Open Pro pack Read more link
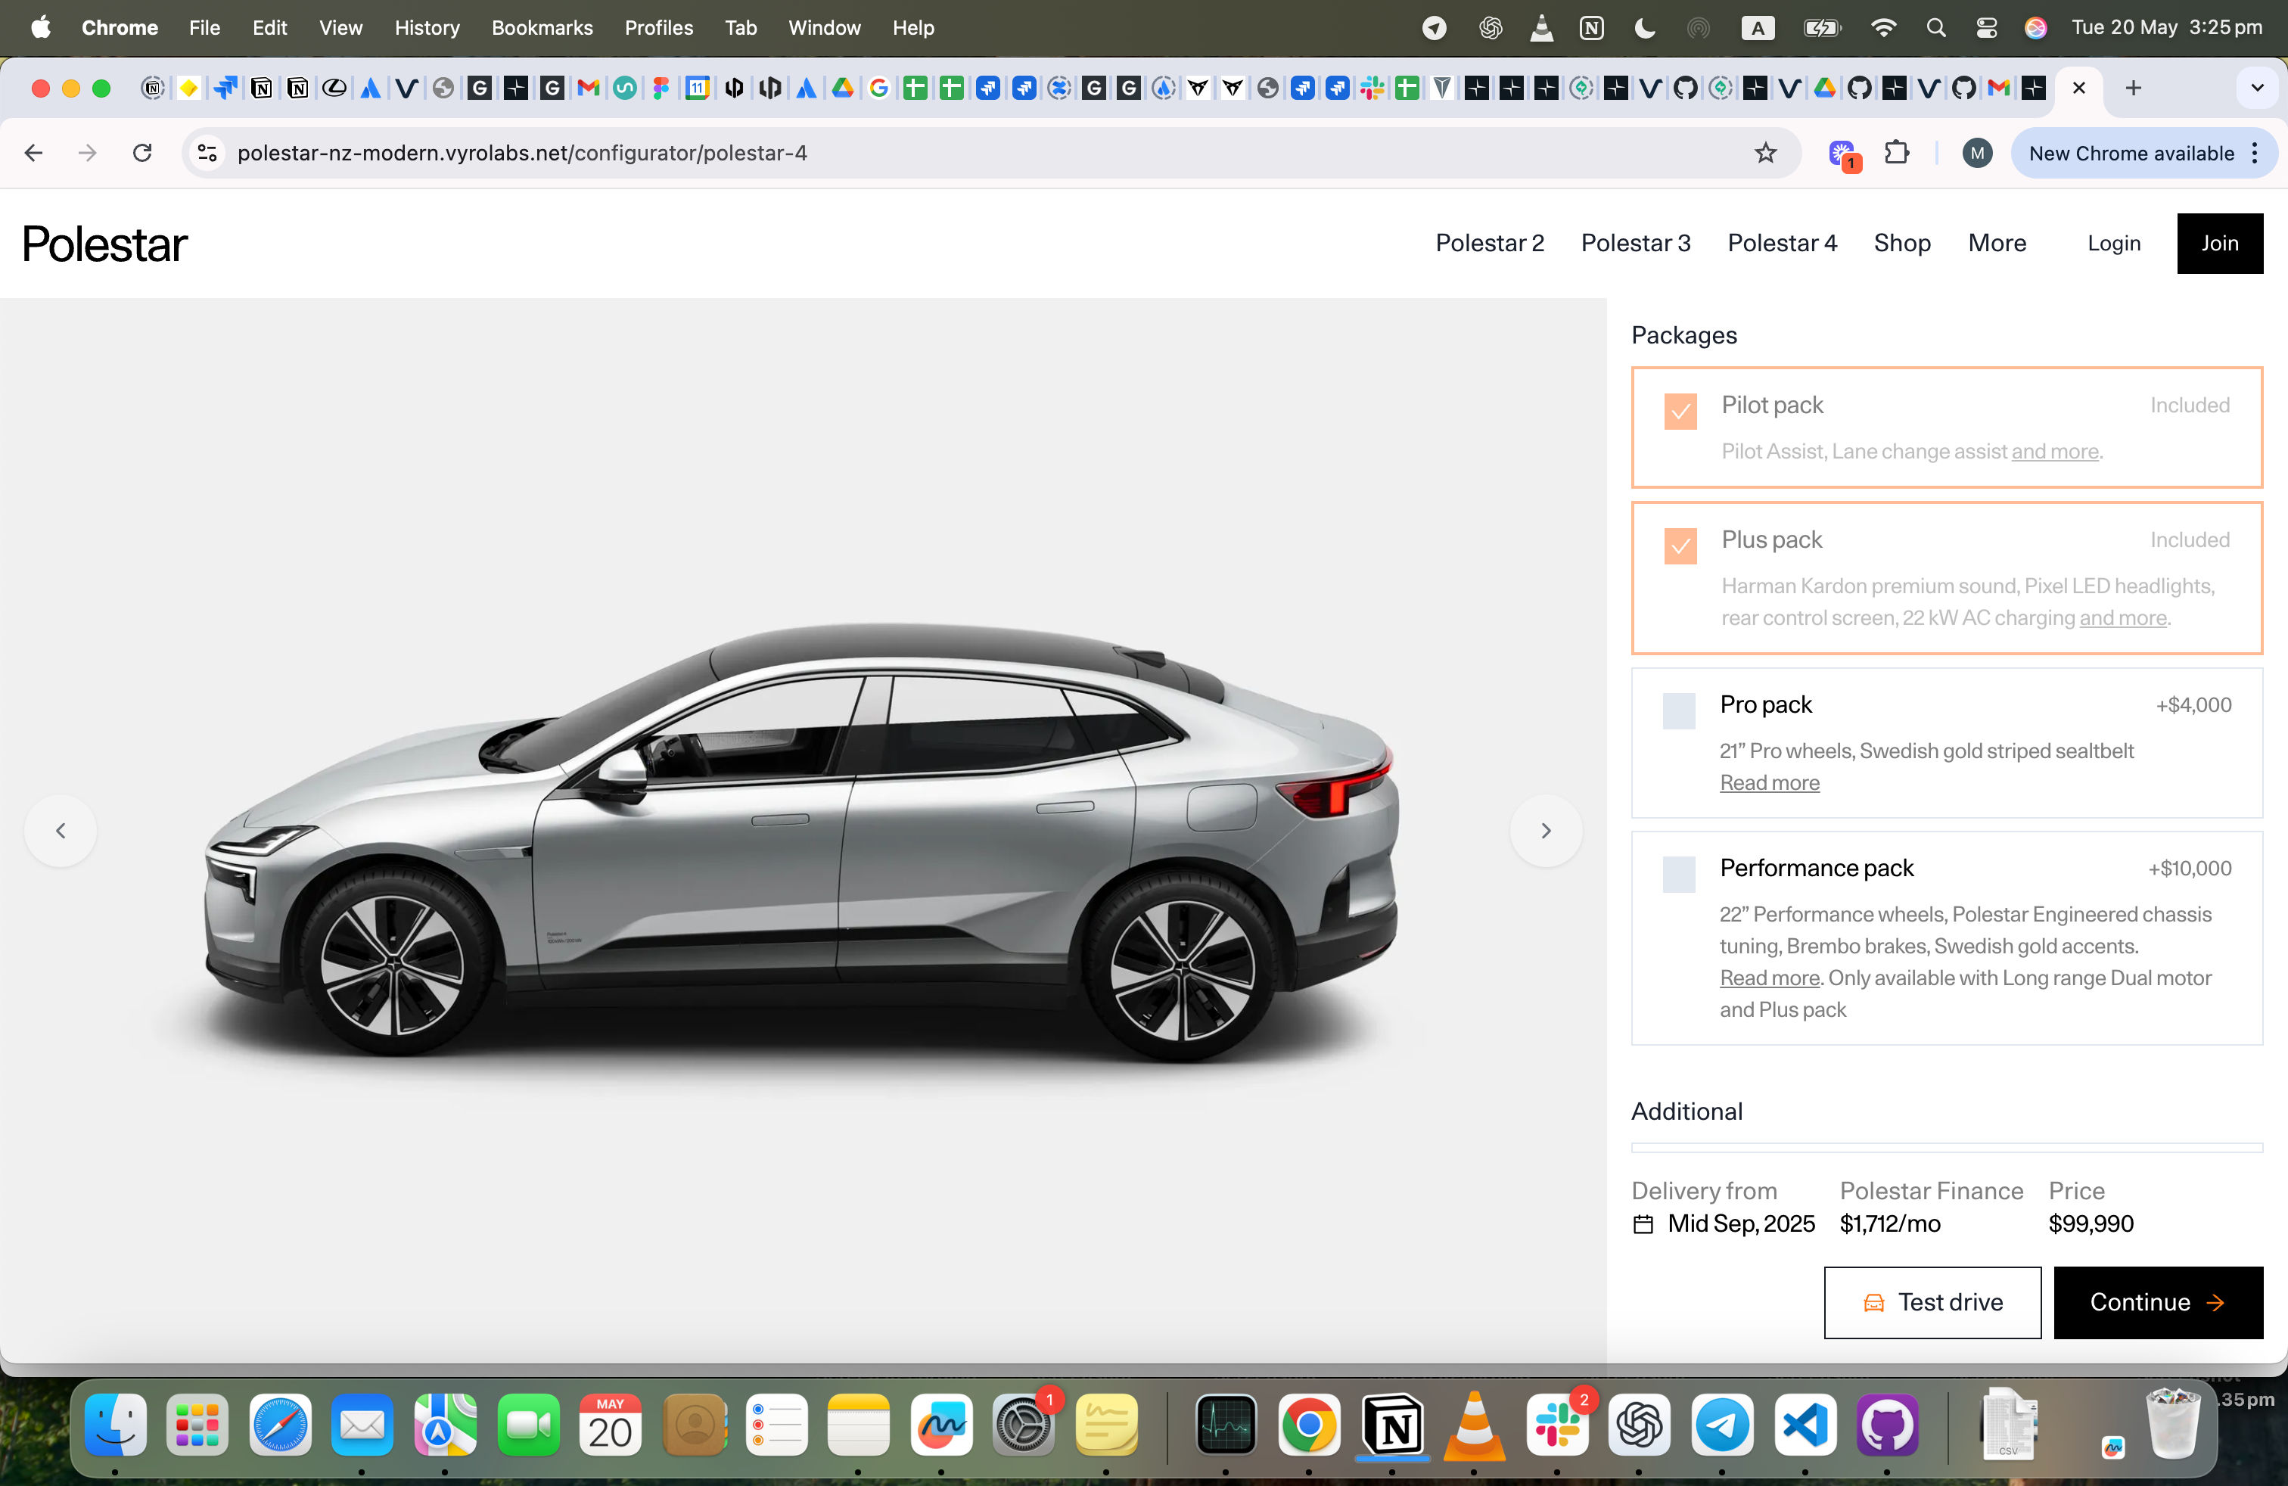2288x1486 pixels. (1769, 783)
